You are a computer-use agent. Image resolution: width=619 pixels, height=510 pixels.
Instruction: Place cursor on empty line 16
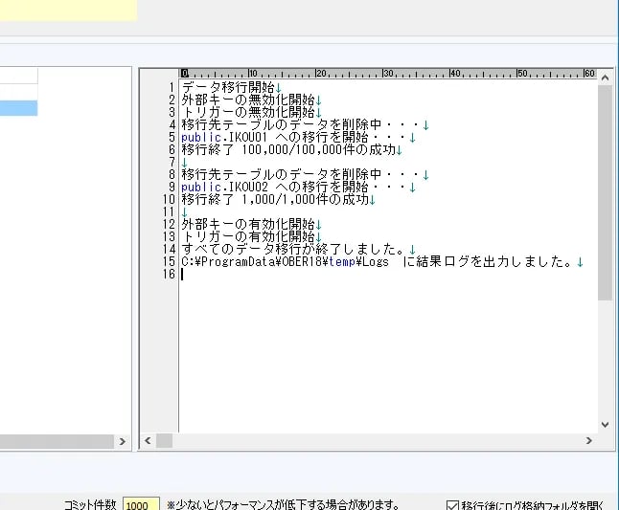coord(287,274)
